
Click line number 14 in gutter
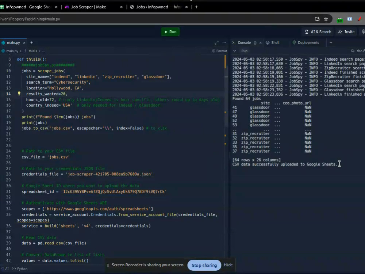coord(8,94)
